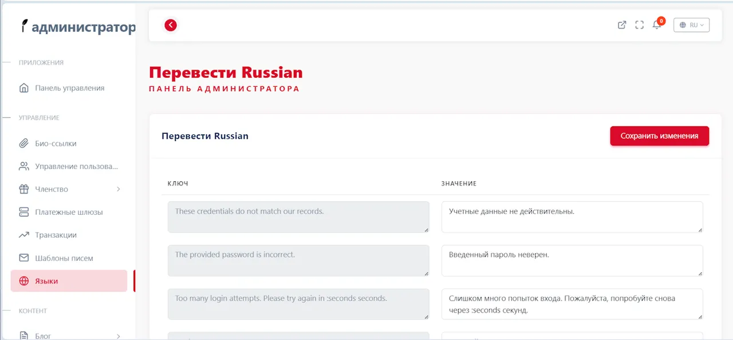Open the RU language dropdown
Viewport: 733px width, 340px height.
(x=692, y=25)
